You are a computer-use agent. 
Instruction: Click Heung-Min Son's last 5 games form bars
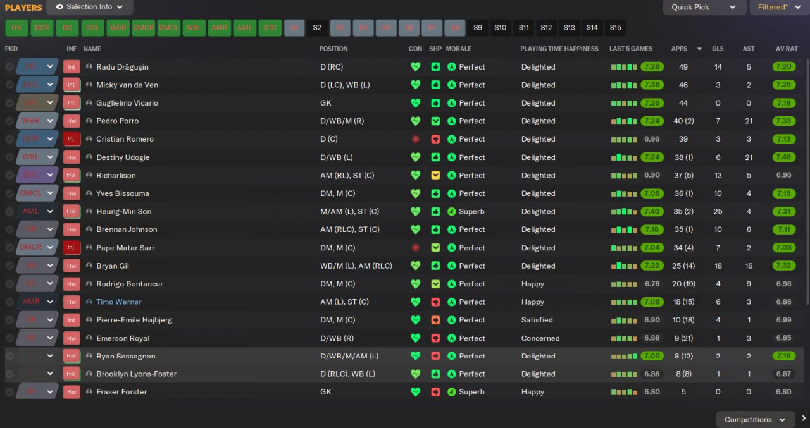[624, 211]
